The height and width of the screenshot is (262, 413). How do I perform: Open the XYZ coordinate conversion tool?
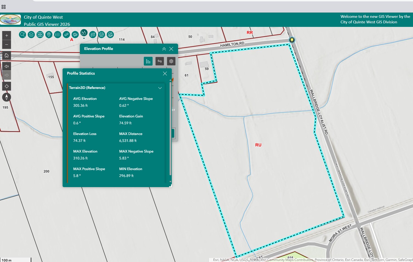(x=93, y=35)
